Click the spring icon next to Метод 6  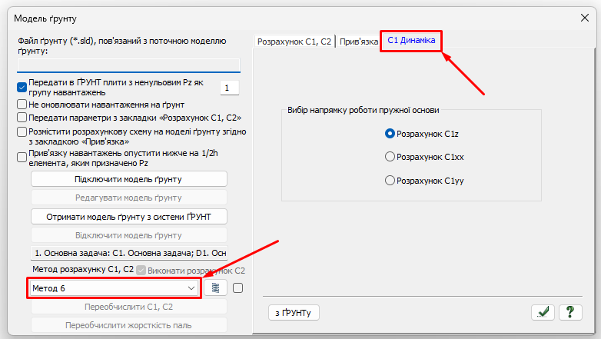tap(216, 287)
